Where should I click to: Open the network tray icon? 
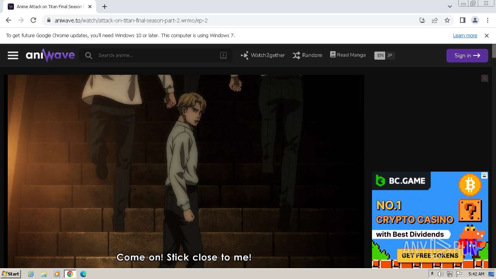click(450, 274)
